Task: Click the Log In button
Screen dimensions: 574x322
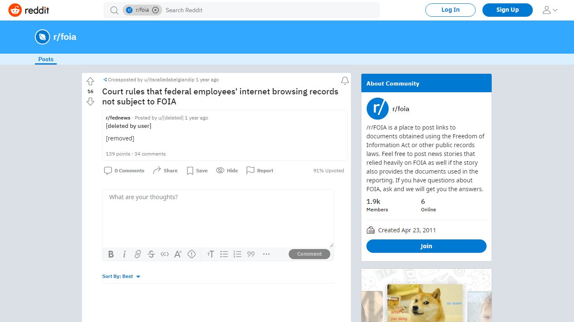Action: point(450,10)
